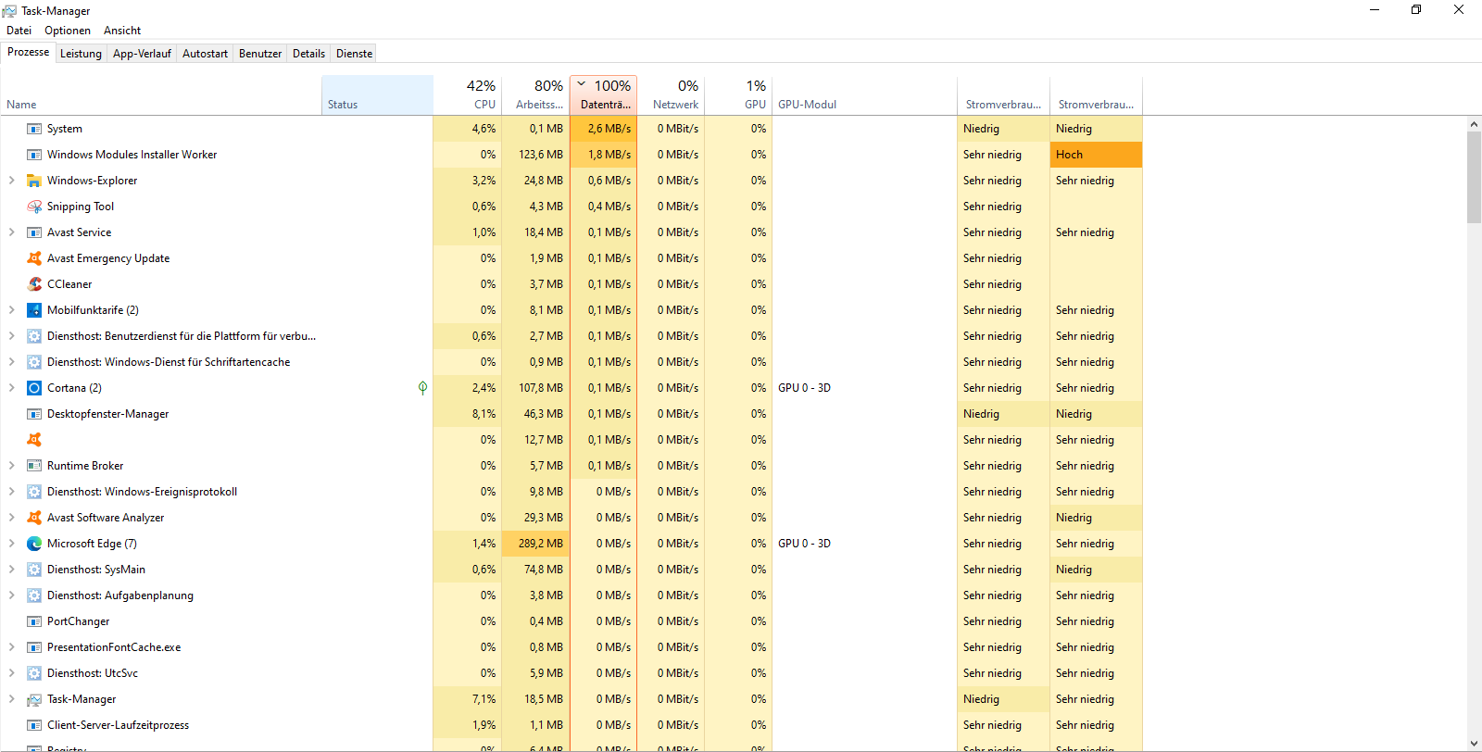The width and height of the screenshot is (1482, 752).
Task: Click the Diensthost: Aufgabenplanung gear icon
Action: point(34,595)
